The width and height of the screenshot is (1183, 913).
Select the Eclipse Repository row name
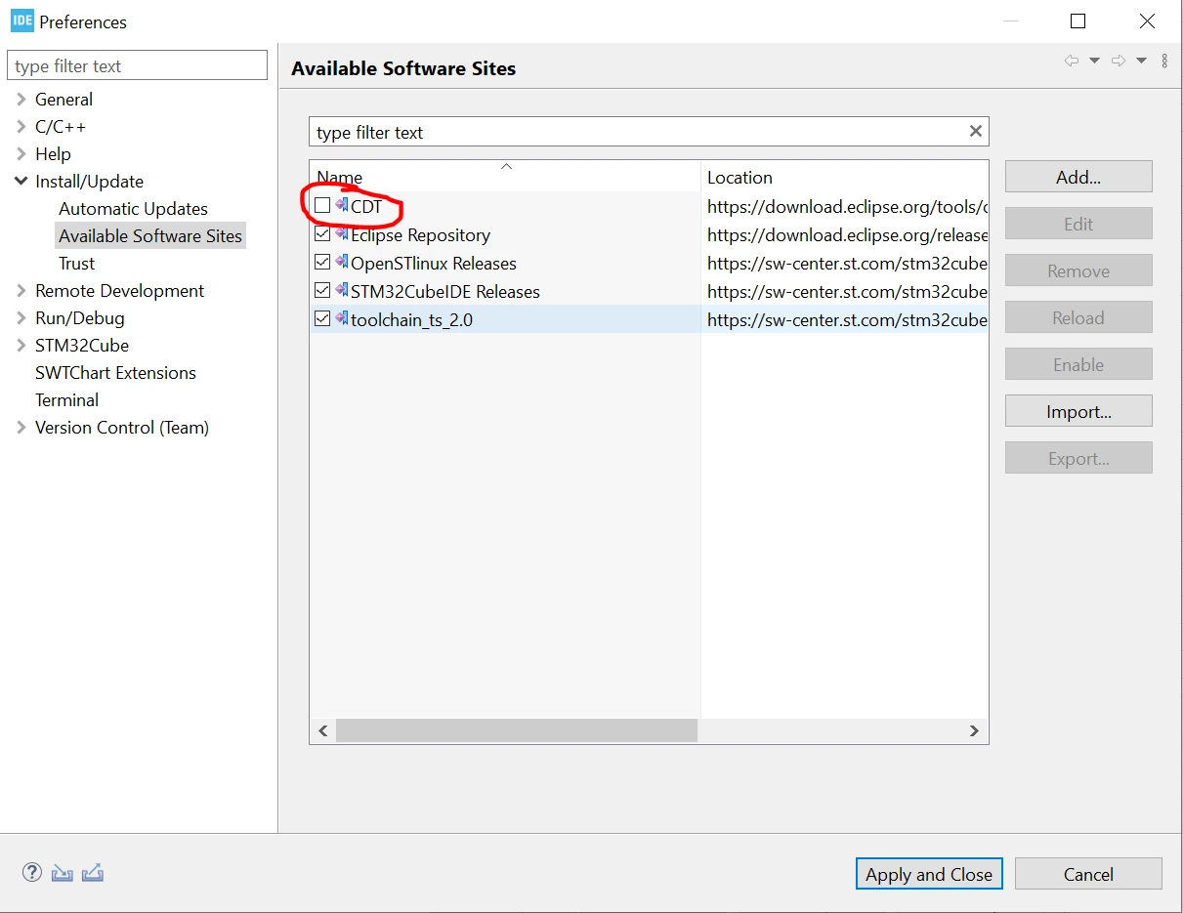click(x=420, y=234)
